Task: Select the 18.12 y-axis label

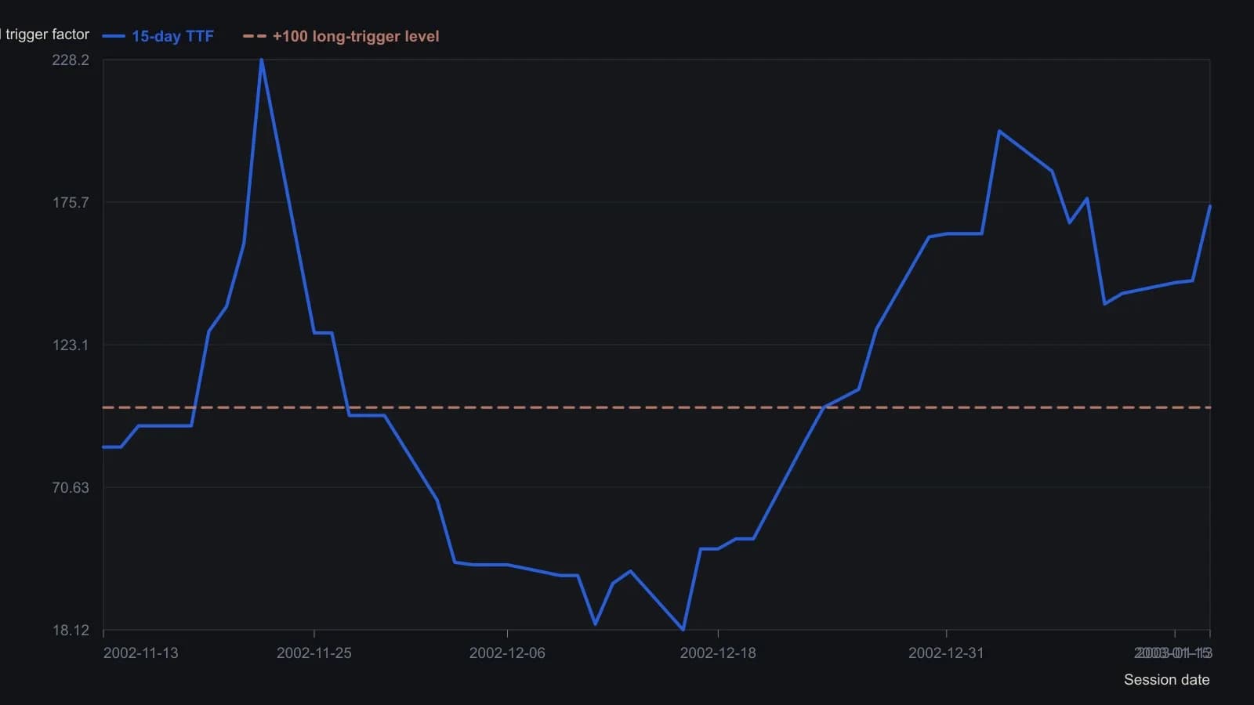Action: click(x=71, y=630)
